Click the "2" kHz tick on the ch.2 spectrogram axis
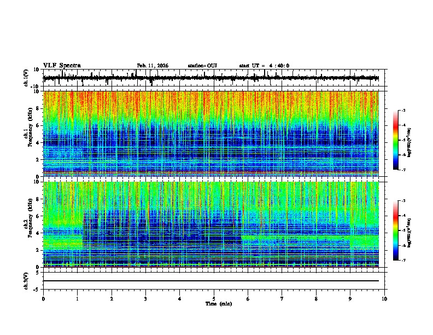 click(38, 250)
